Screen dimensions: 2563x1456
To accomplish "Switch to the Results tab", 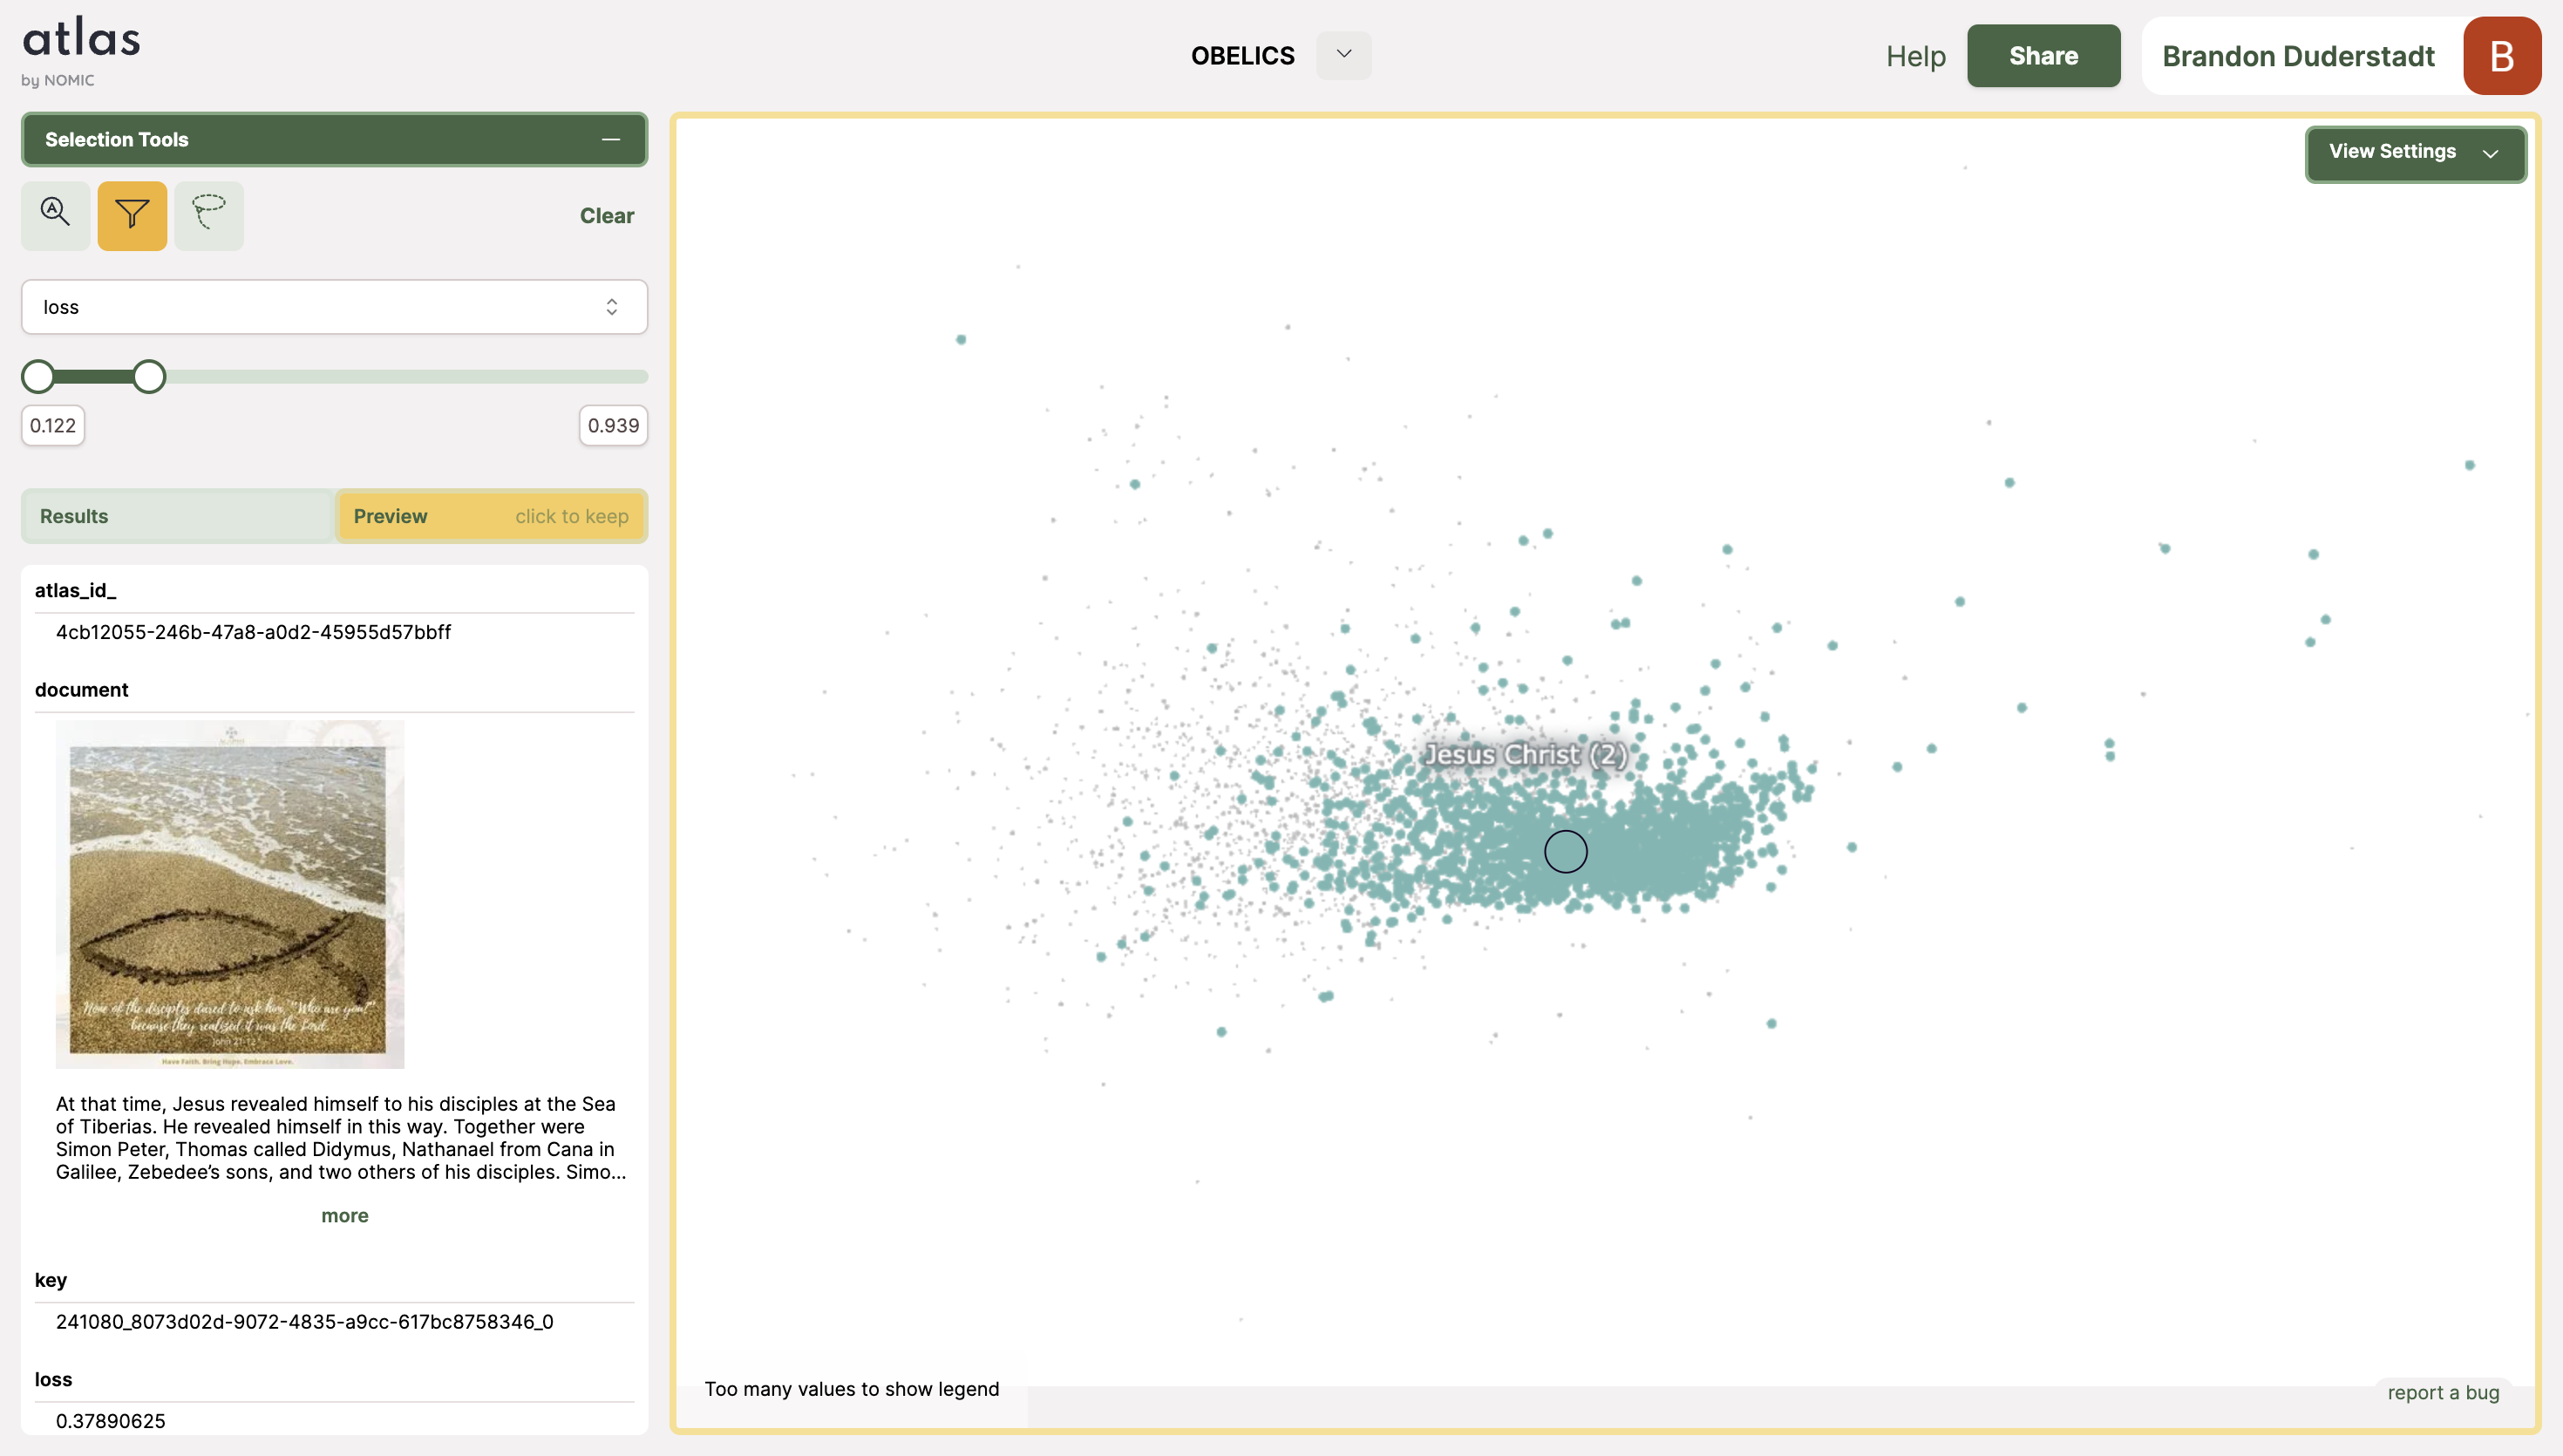I will point(178,516).
